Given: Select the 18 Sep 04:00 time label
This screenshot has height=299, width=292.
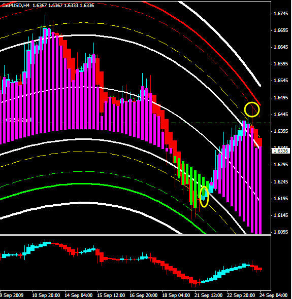Looking at the screenshot, I should 176,295.
